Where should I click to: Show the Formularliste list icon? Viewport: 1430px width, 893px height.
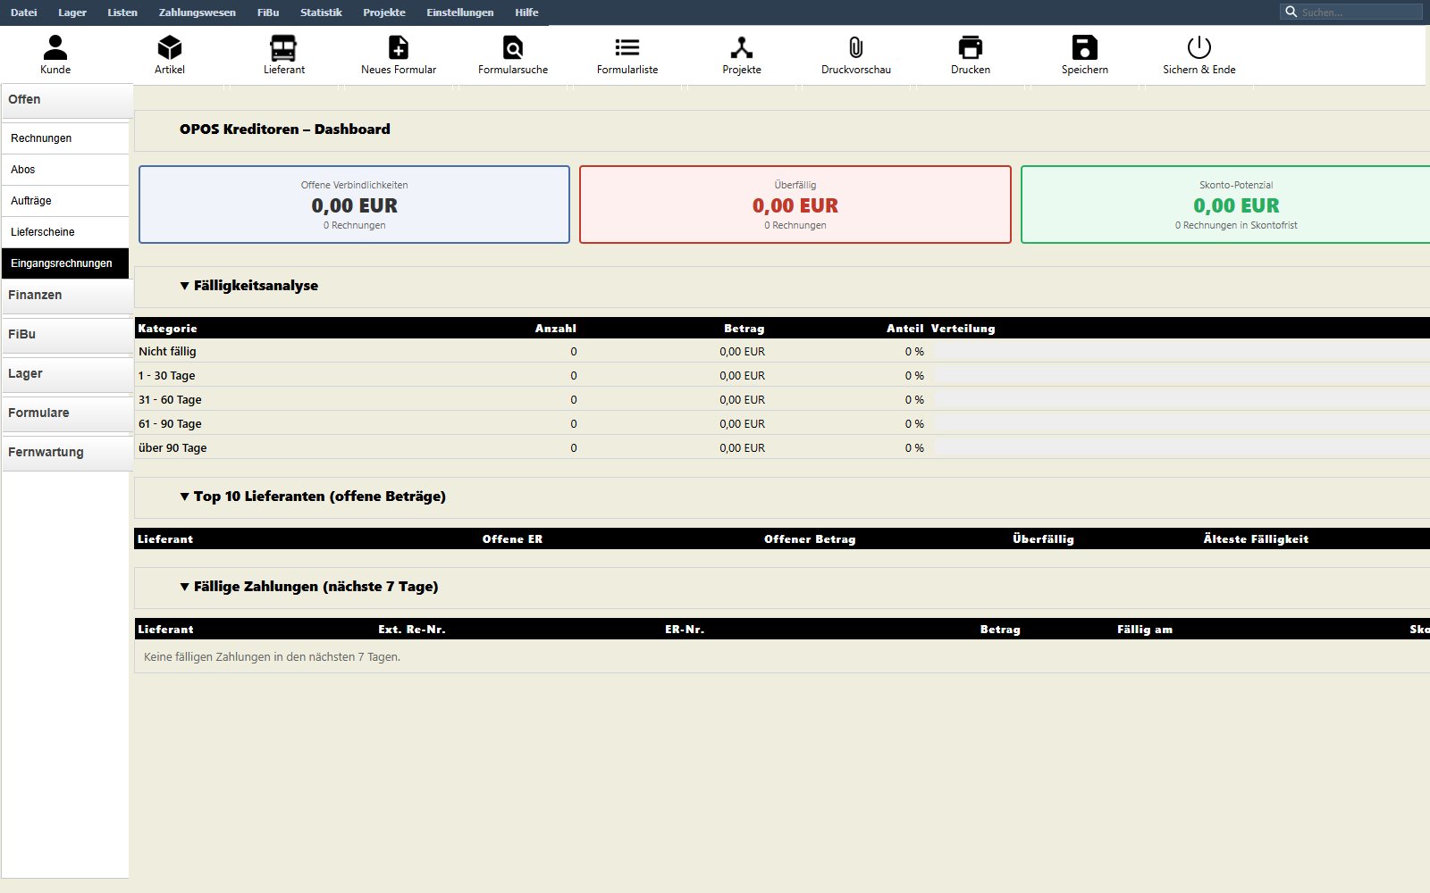tap(627, 47)
